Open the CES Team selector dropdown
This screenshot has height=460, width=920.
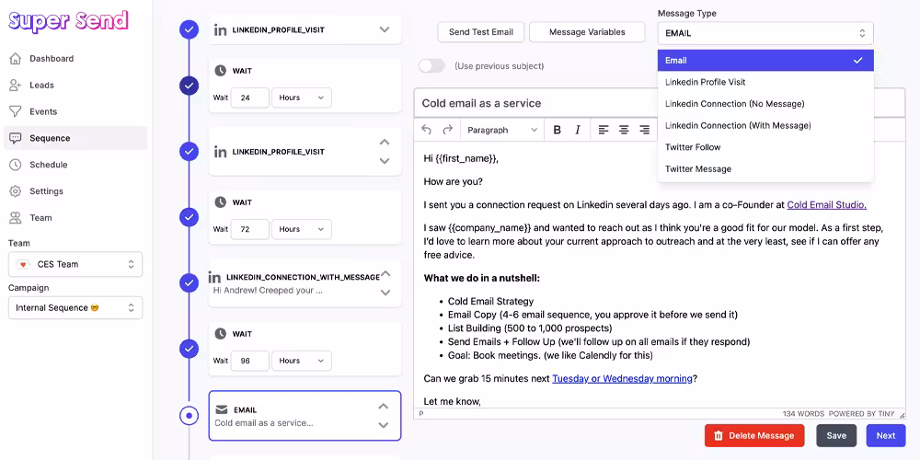point(75,264)
